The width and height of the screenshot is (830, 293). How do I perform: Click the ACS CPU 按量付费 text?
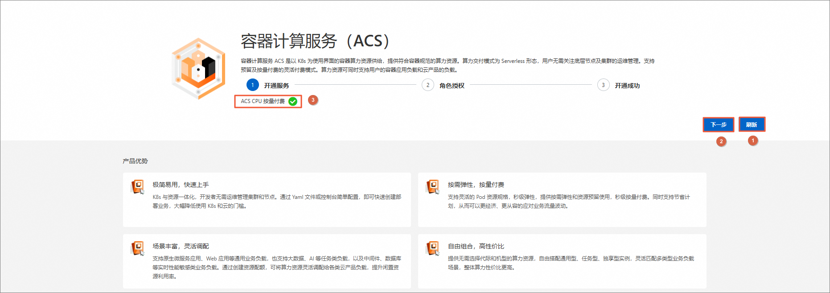tap(263, 101)
